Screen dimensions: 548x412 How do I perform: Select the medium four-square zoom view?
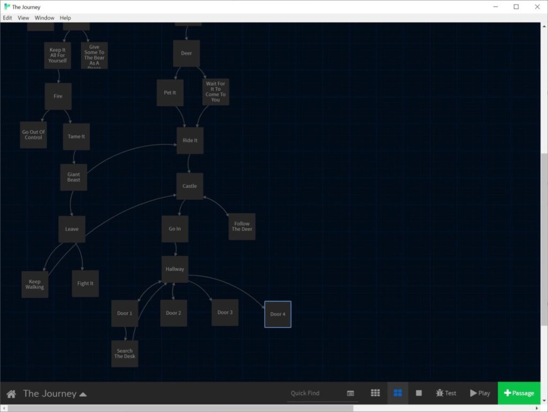[398, 393]
